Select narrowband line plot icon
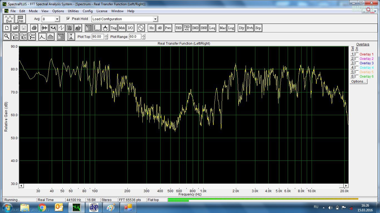380x213 pixels. click(x=42, y=37)
